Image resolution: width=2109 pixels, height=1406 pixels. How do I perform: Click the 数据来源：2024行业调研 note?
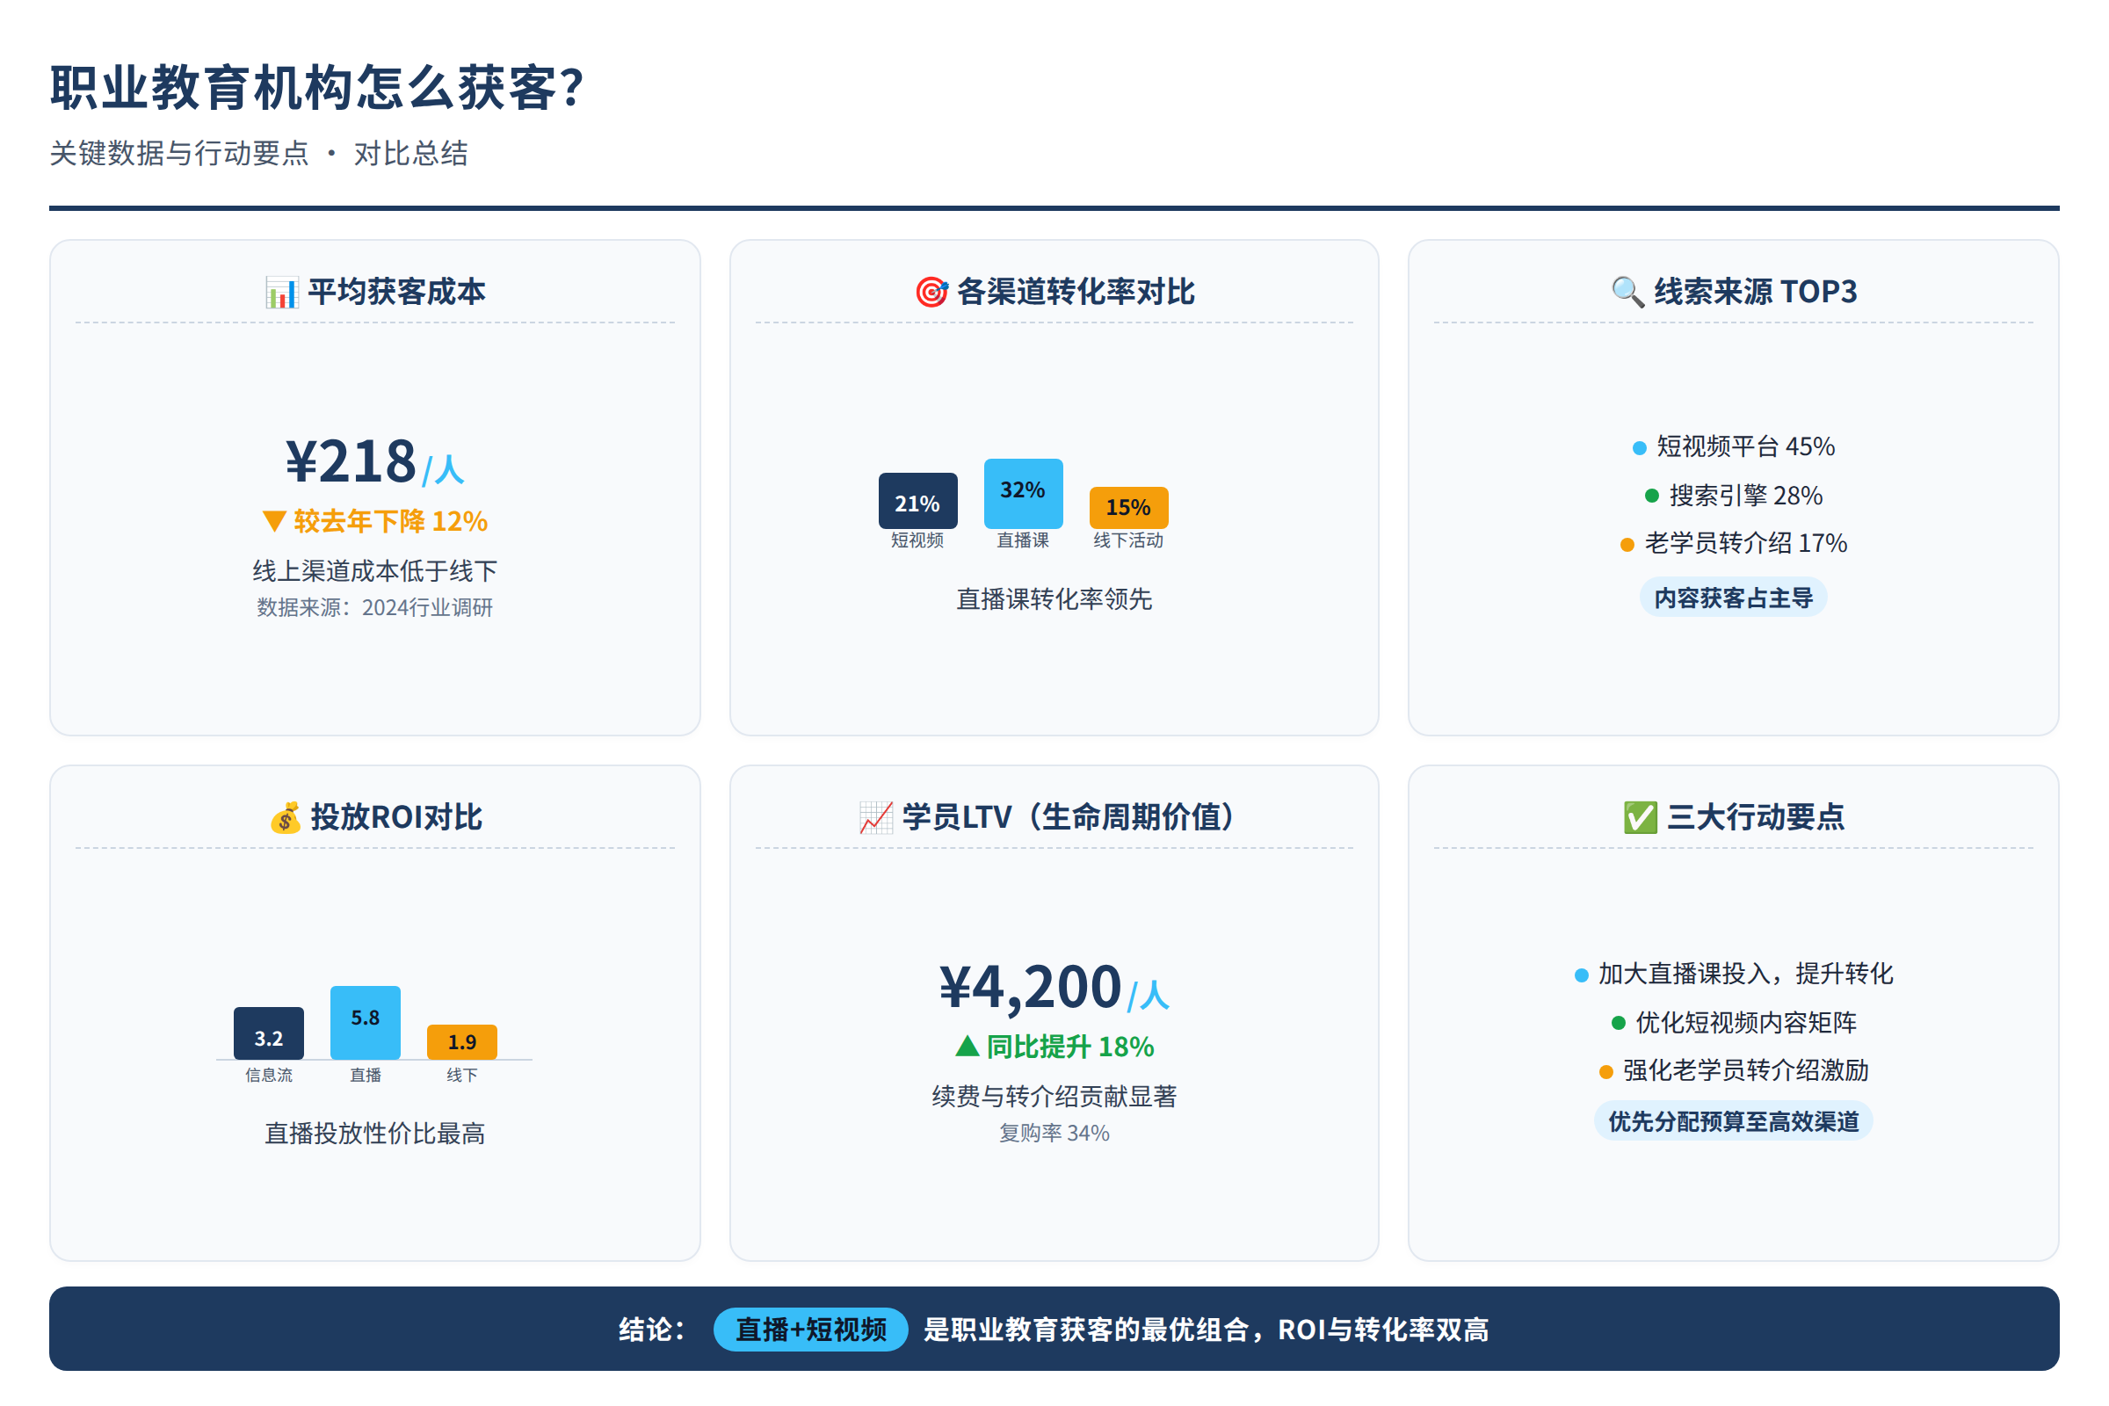coord(375,608)
